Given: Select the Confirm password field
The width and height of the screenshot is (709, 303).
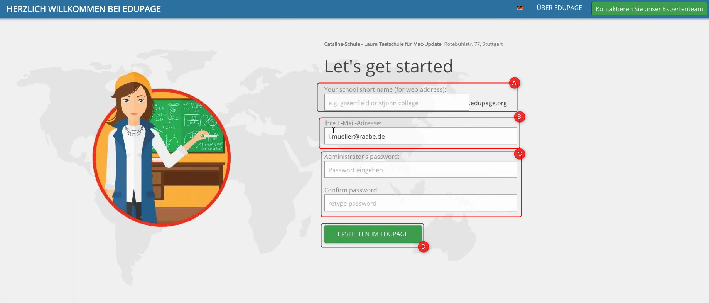Looking at the screenshot, I should (x=420, y=203).
